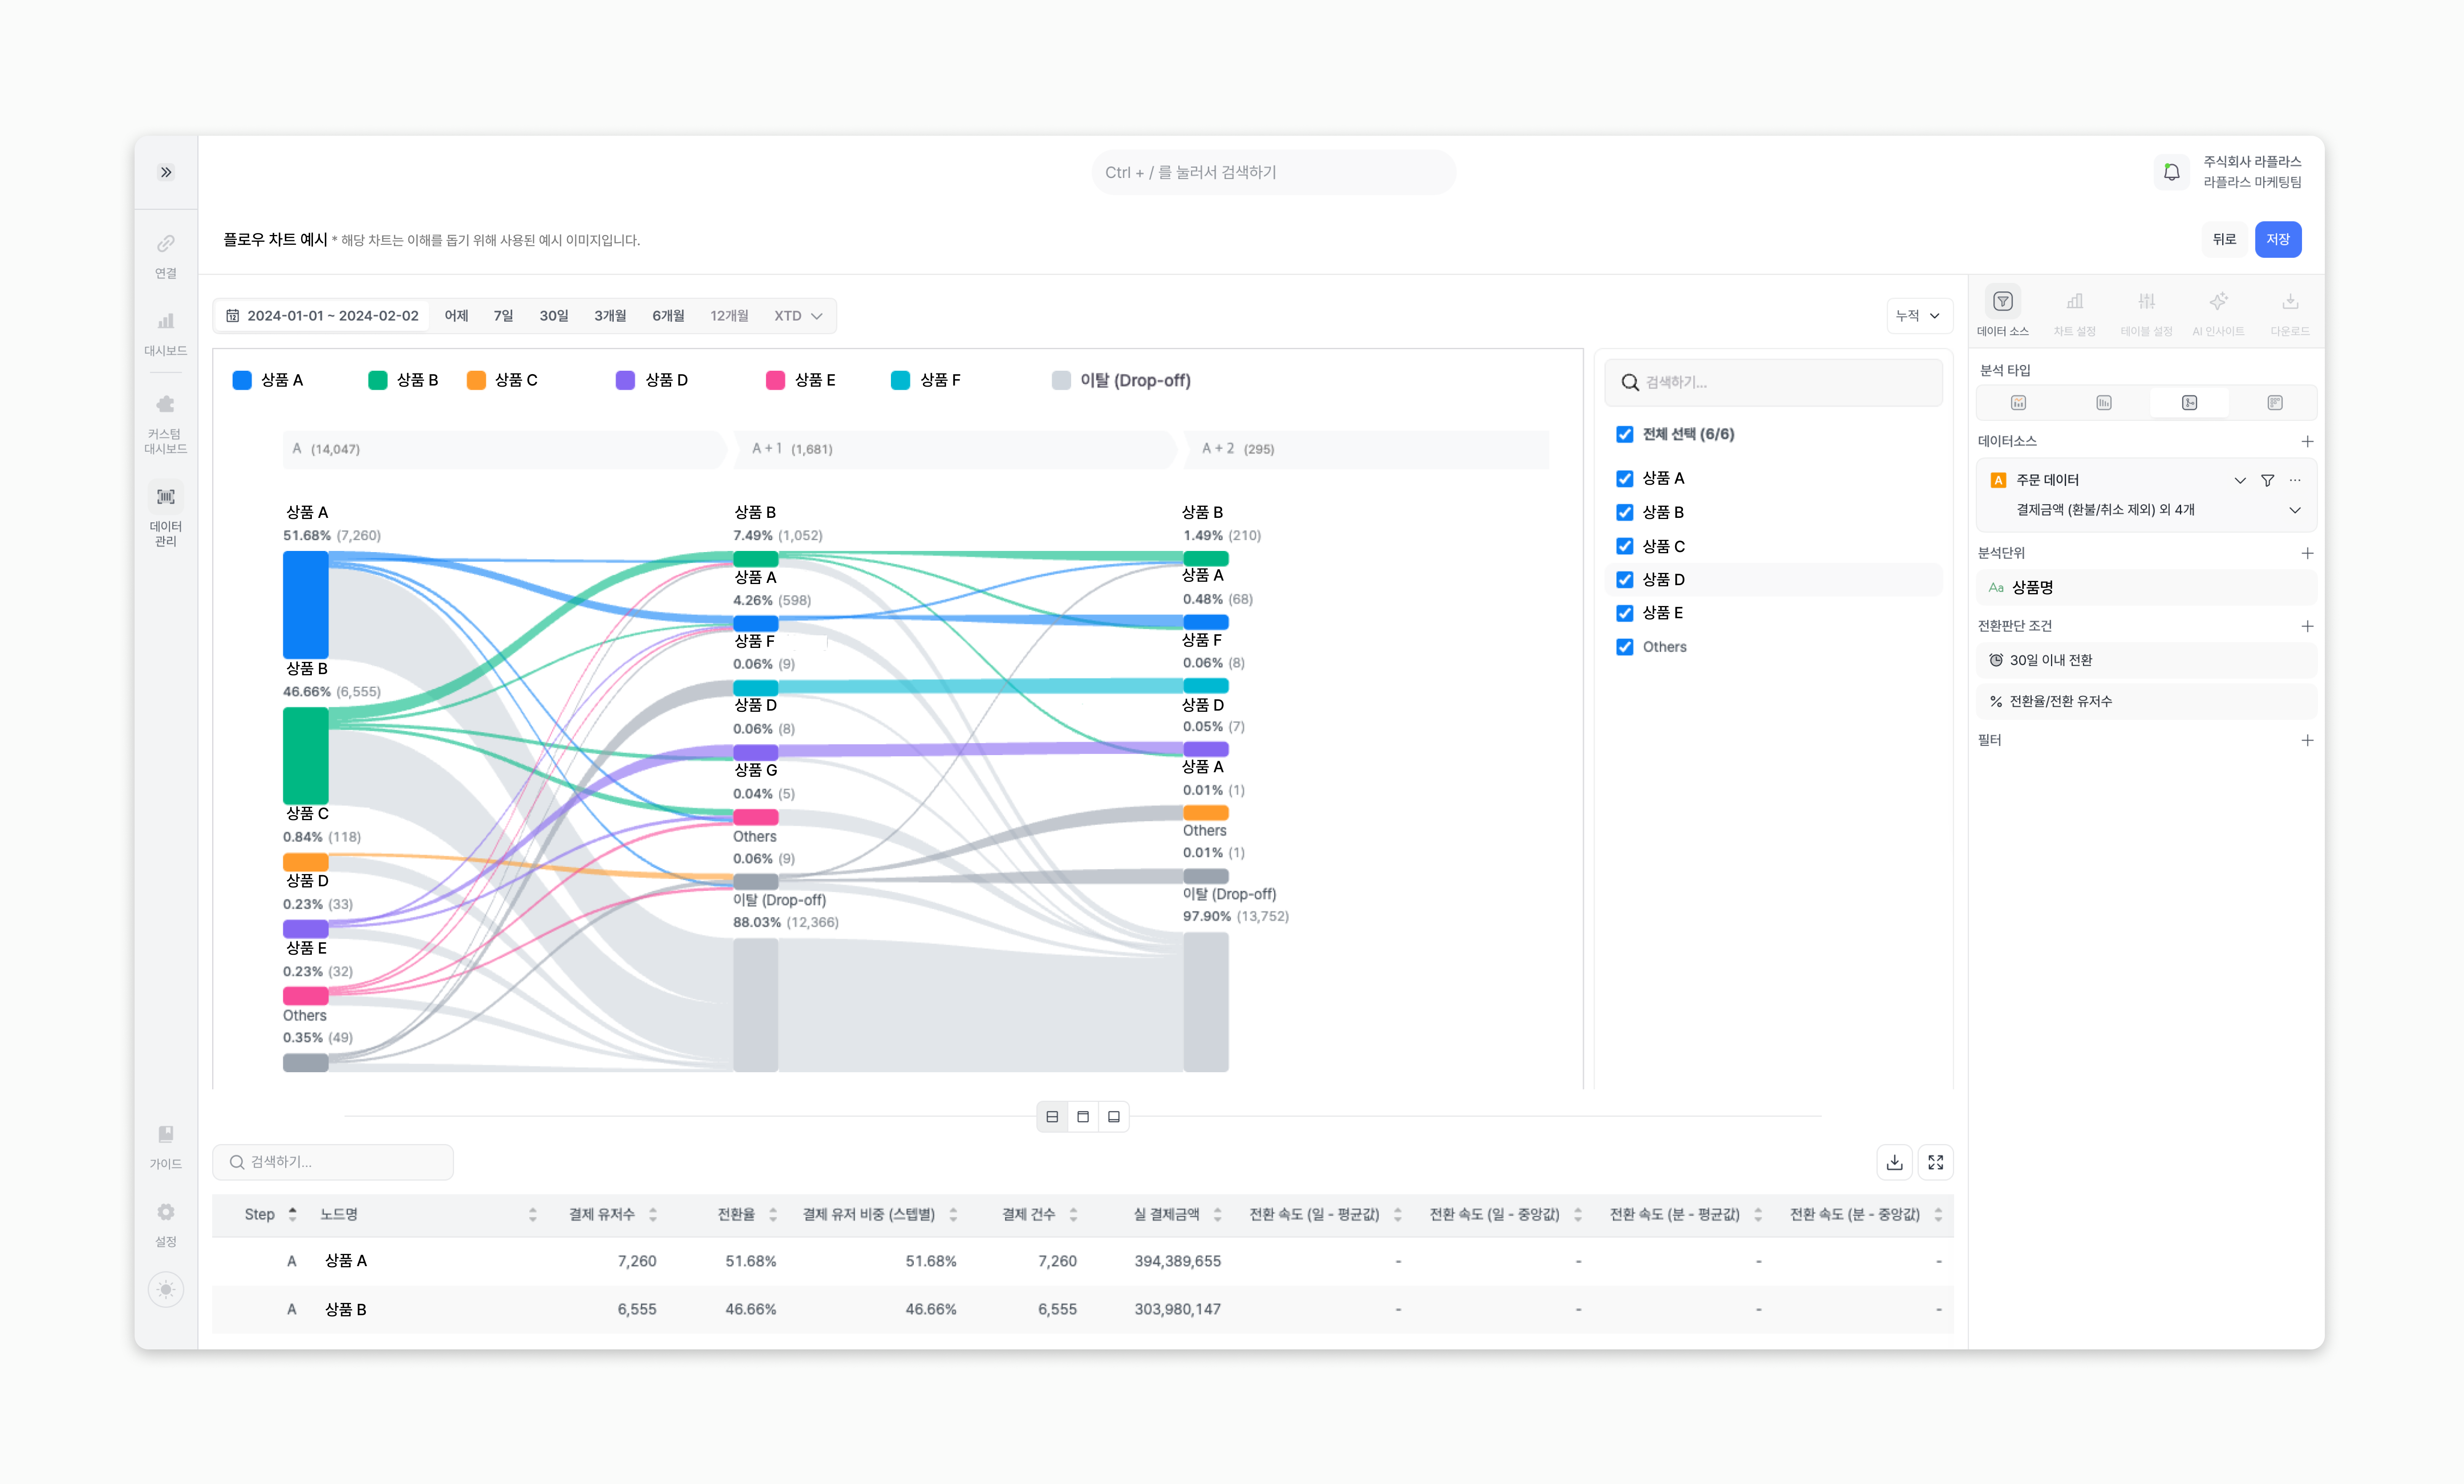Viewport: 2464px width, 1484px height.
Task: Uncheck the 상품 B checkbox
Action: 1625,512
